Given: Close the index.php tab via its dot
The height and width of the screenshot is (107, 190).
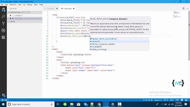Looking at the screenshot, I should click(x=74, y=9).
